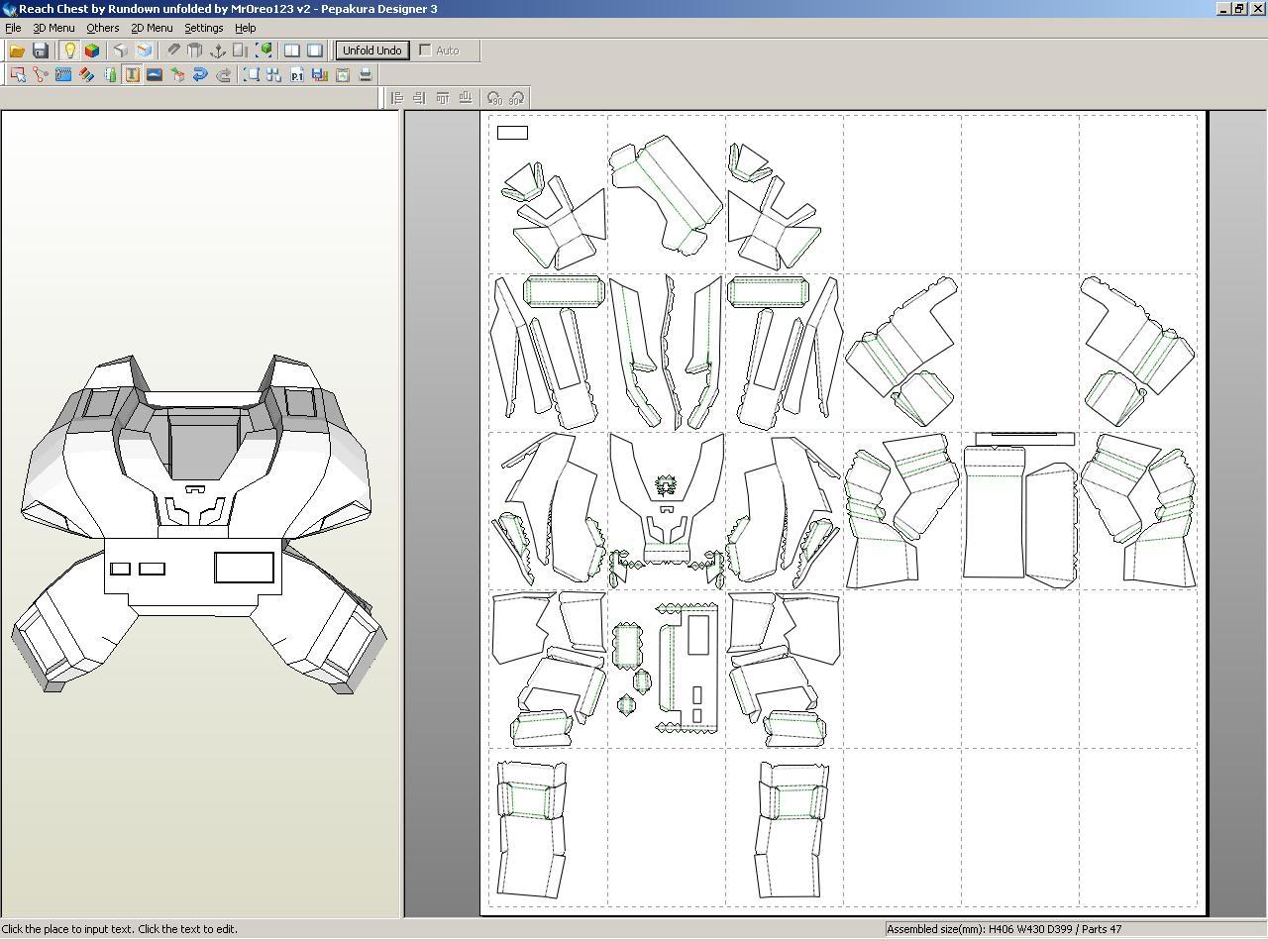This screenshot has width=1268, height=941.
Task: Rotate parts 90 degrees clockwise
Action: (x=517, y=98)
